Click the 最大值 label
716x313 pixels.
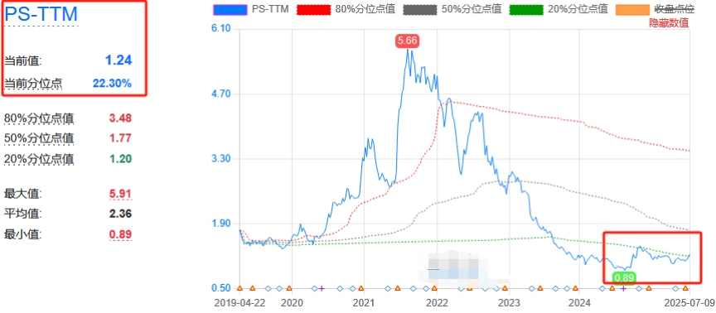pos(22,194)
